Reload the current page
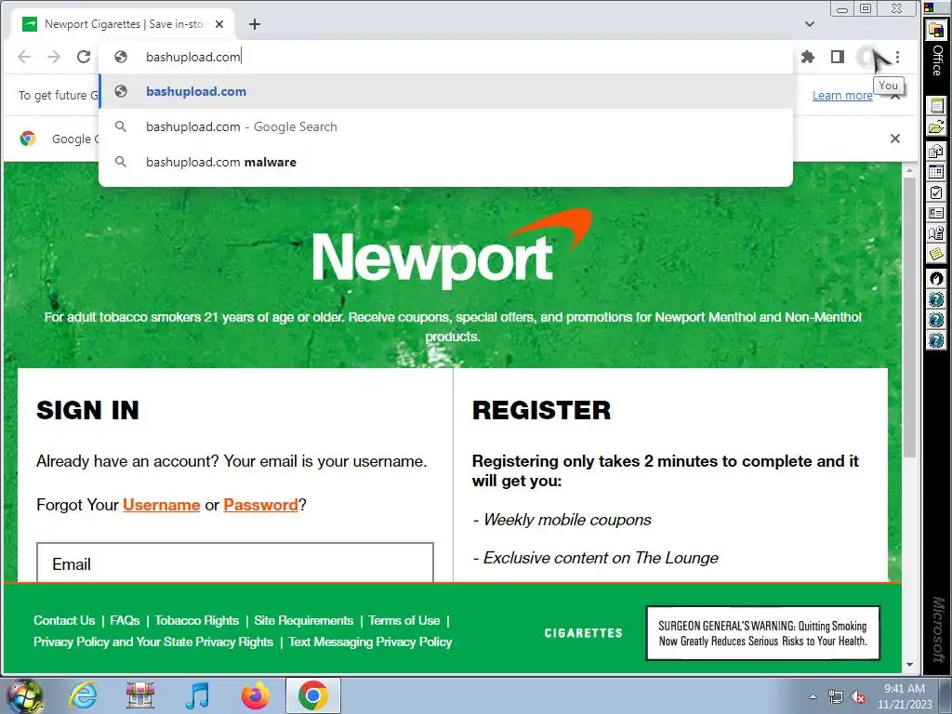Image resolution: width=952 pixels, height=714 pixels. 84,57
